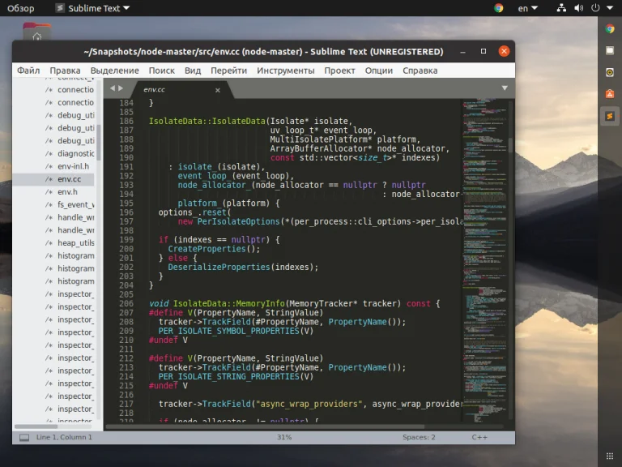Viewport: 622px width, 467px height.
Task: Toggle the sidebar icon in status bar
Action: click(x=23, y=438)
